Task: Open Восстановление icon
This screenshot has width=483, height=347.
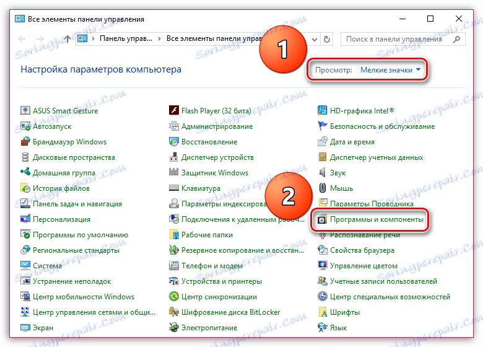Action: [x=174, y=142]
